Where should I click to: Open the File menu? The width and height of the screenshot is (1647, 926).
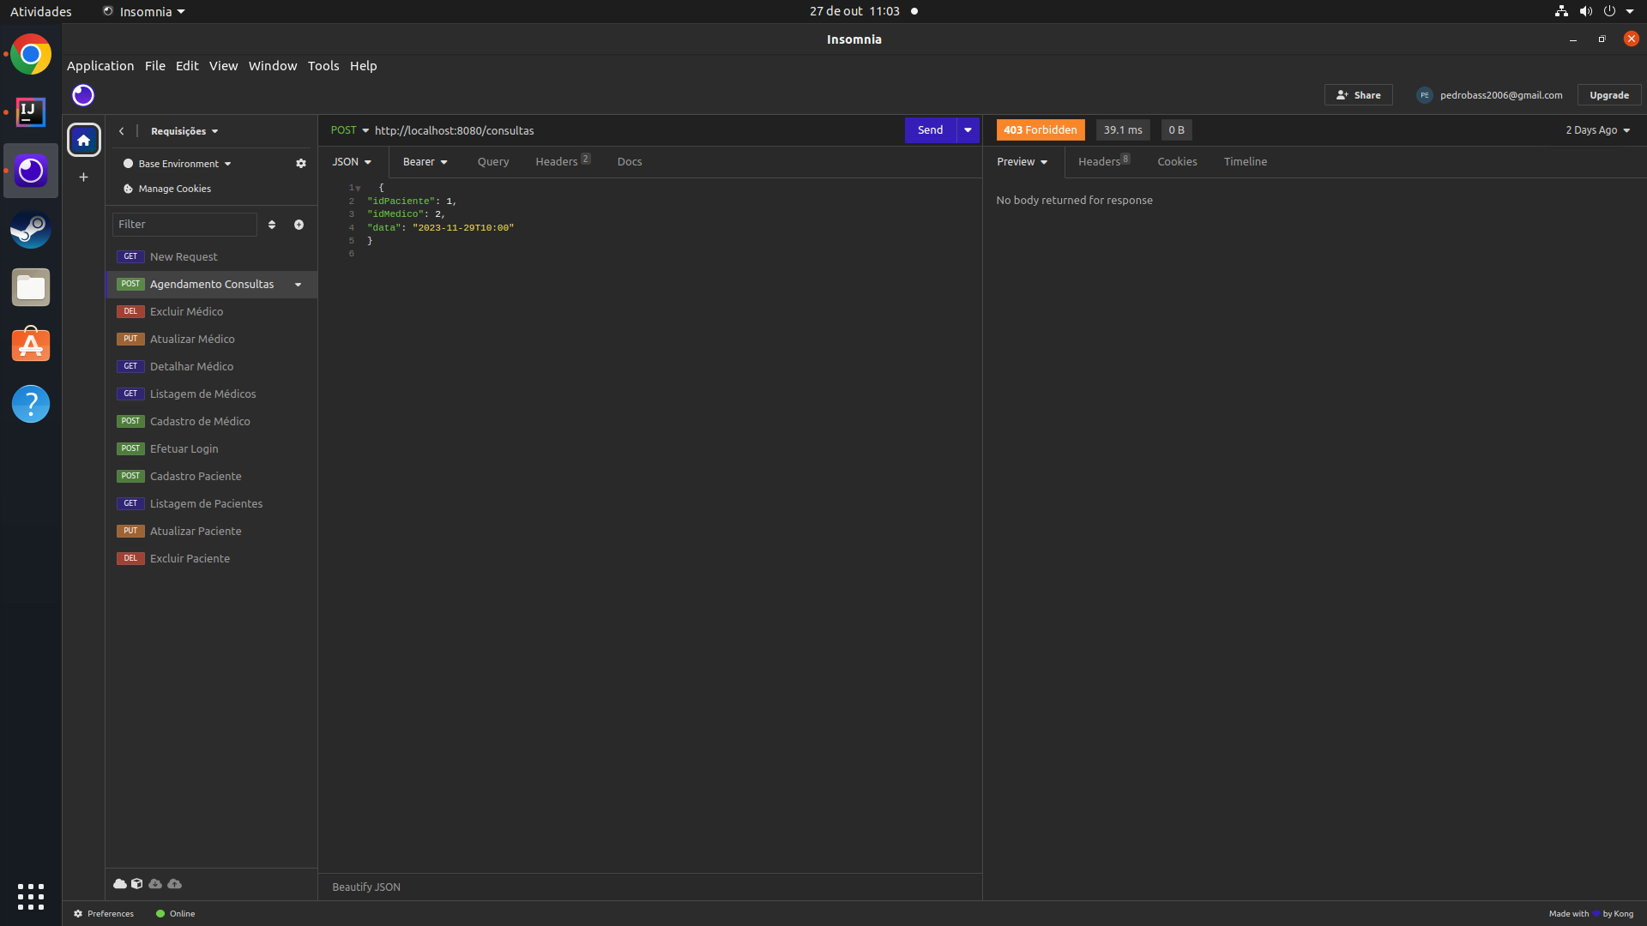click(155, 66)
